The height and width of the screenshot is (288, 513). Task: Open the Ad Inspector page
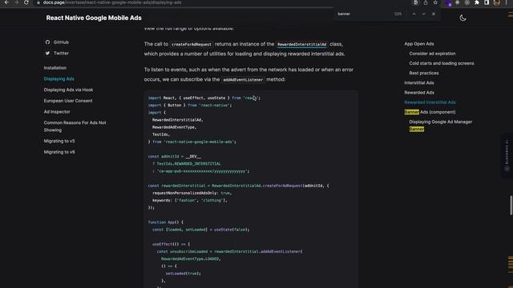[57, 112]
